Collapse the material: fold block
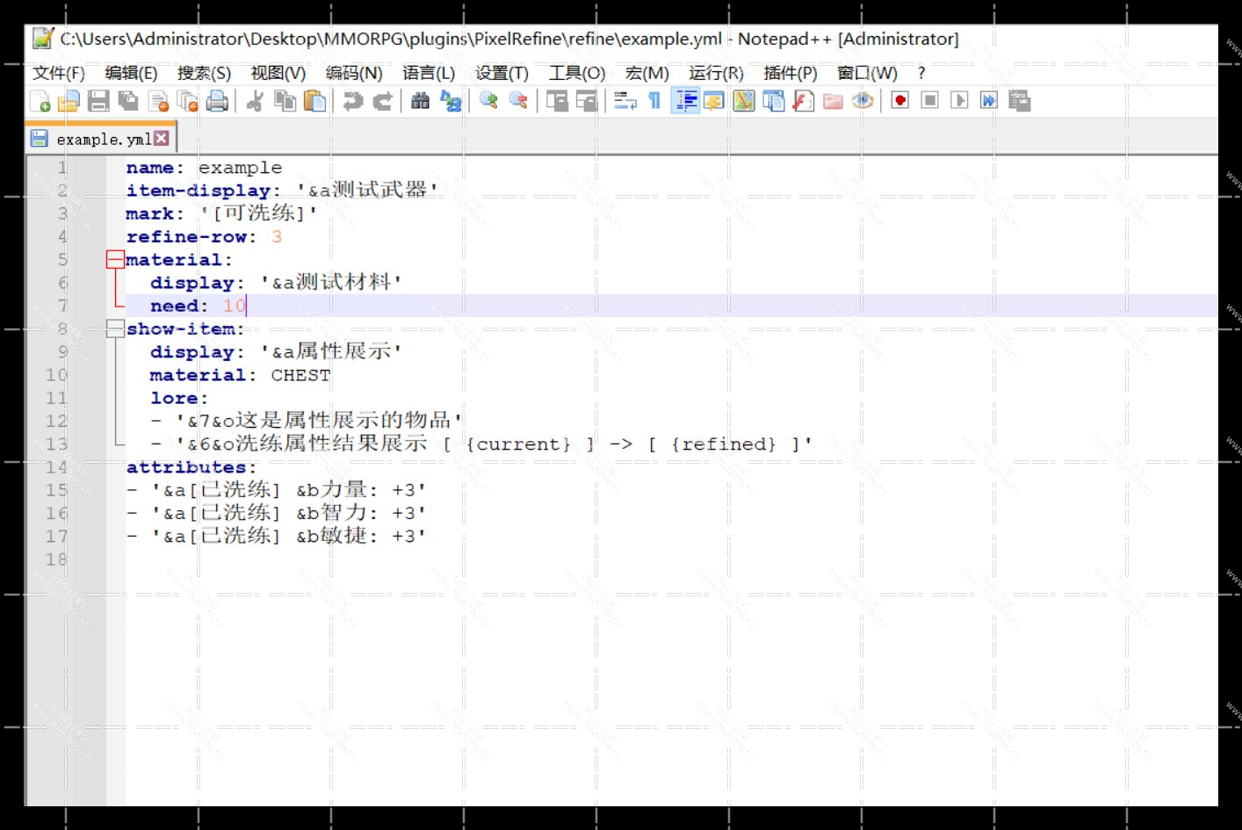 point(115,259)
